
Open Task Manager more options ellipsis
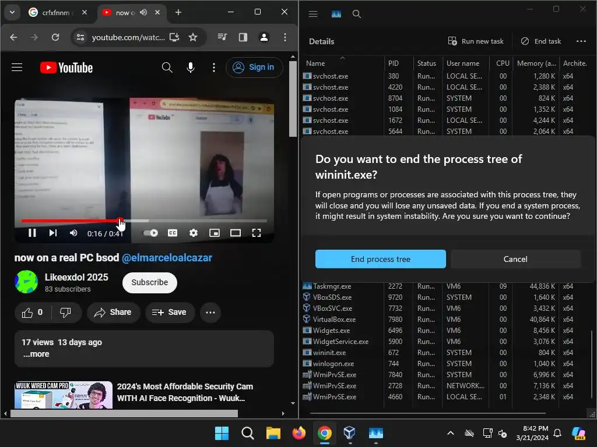[x=581, y=41]
